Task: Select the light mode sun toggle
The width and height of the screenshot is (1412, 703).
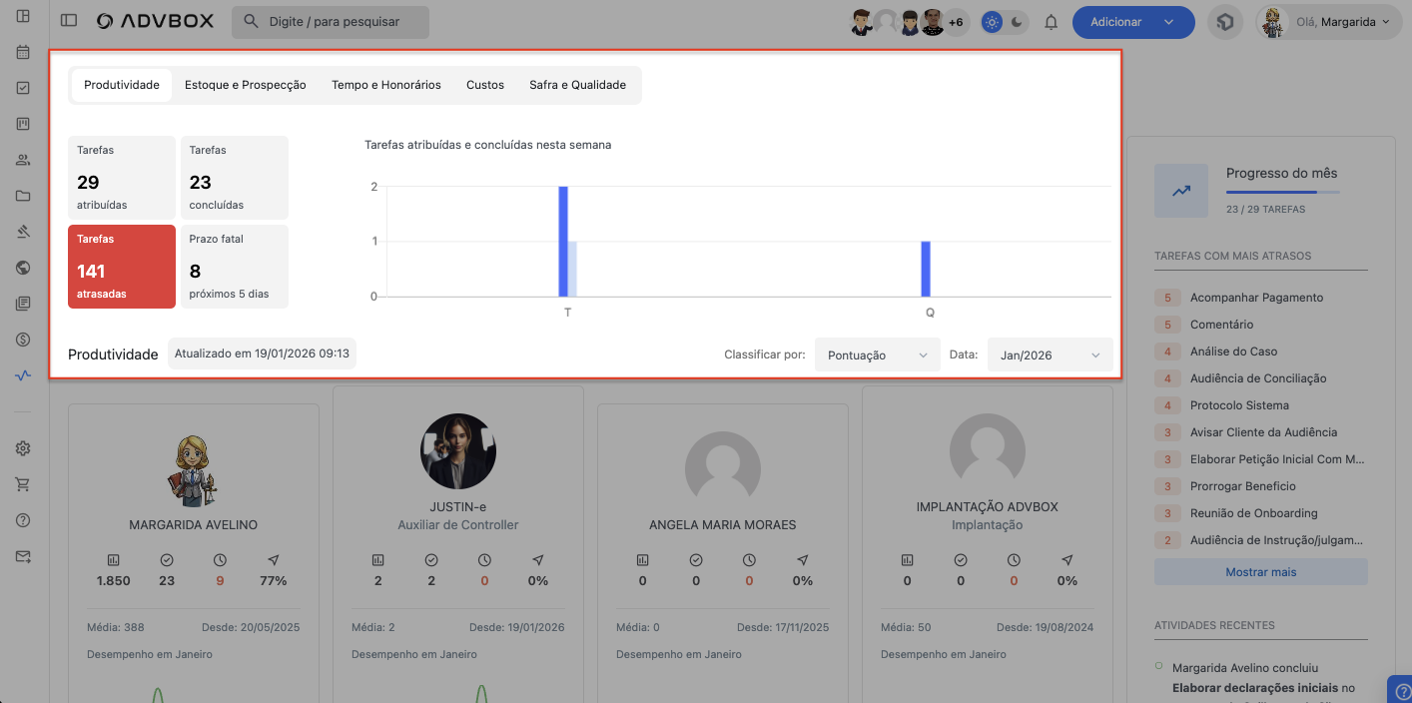Action: [x=992, y=22]
